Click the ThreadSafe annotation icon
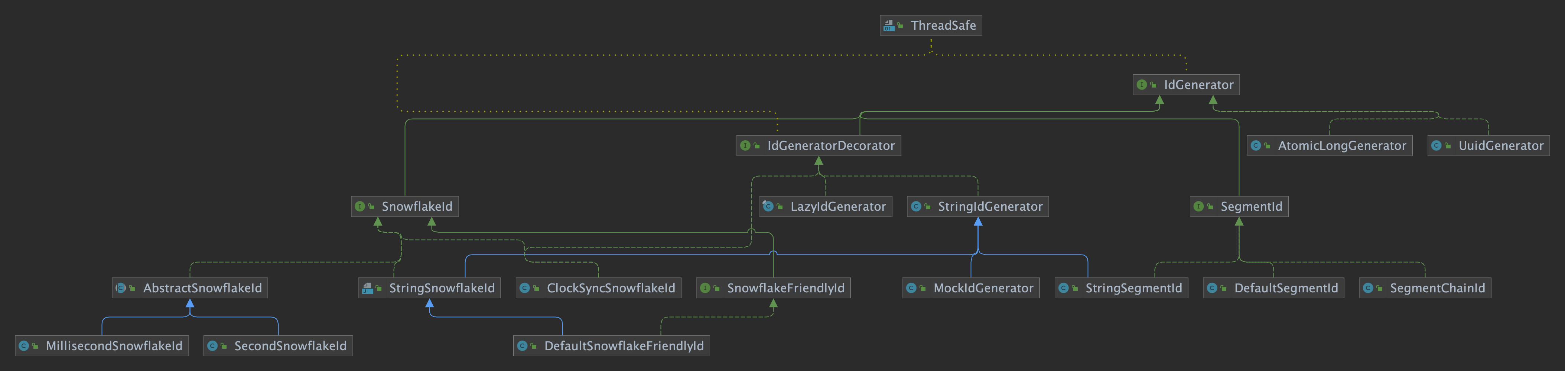The width and height of the screenshot is (1565, 371). point(889,26)
